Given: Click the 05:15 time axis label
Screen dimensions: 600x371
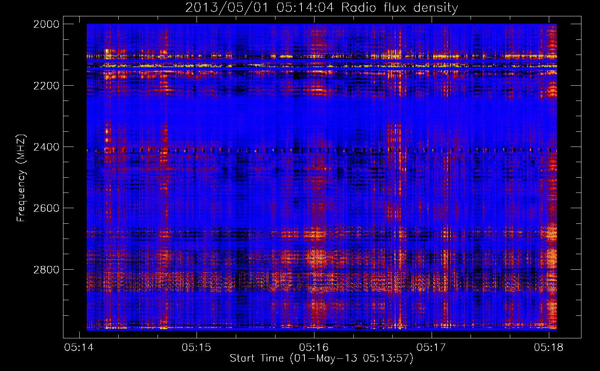Looking at the screenshot, I should click(197, 348).
